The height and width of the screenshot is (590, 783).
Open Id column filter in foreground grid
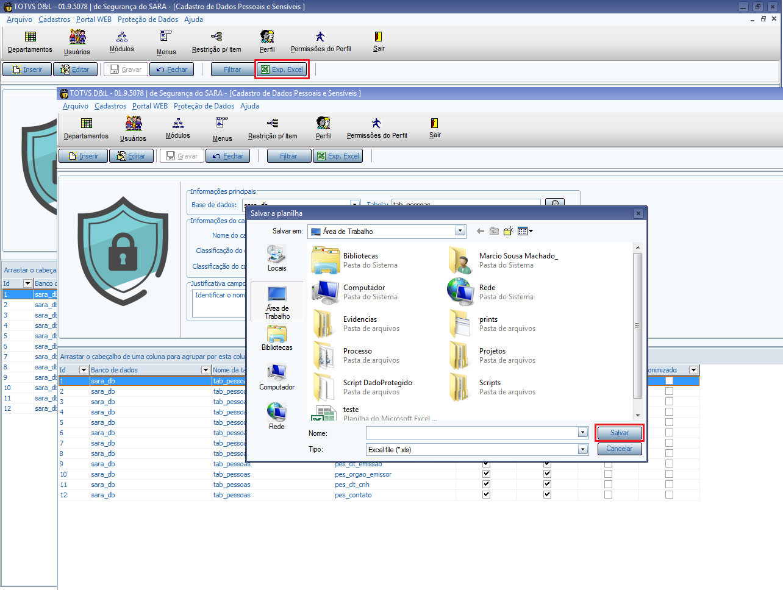pyautogui.click(x=84, y=370)
